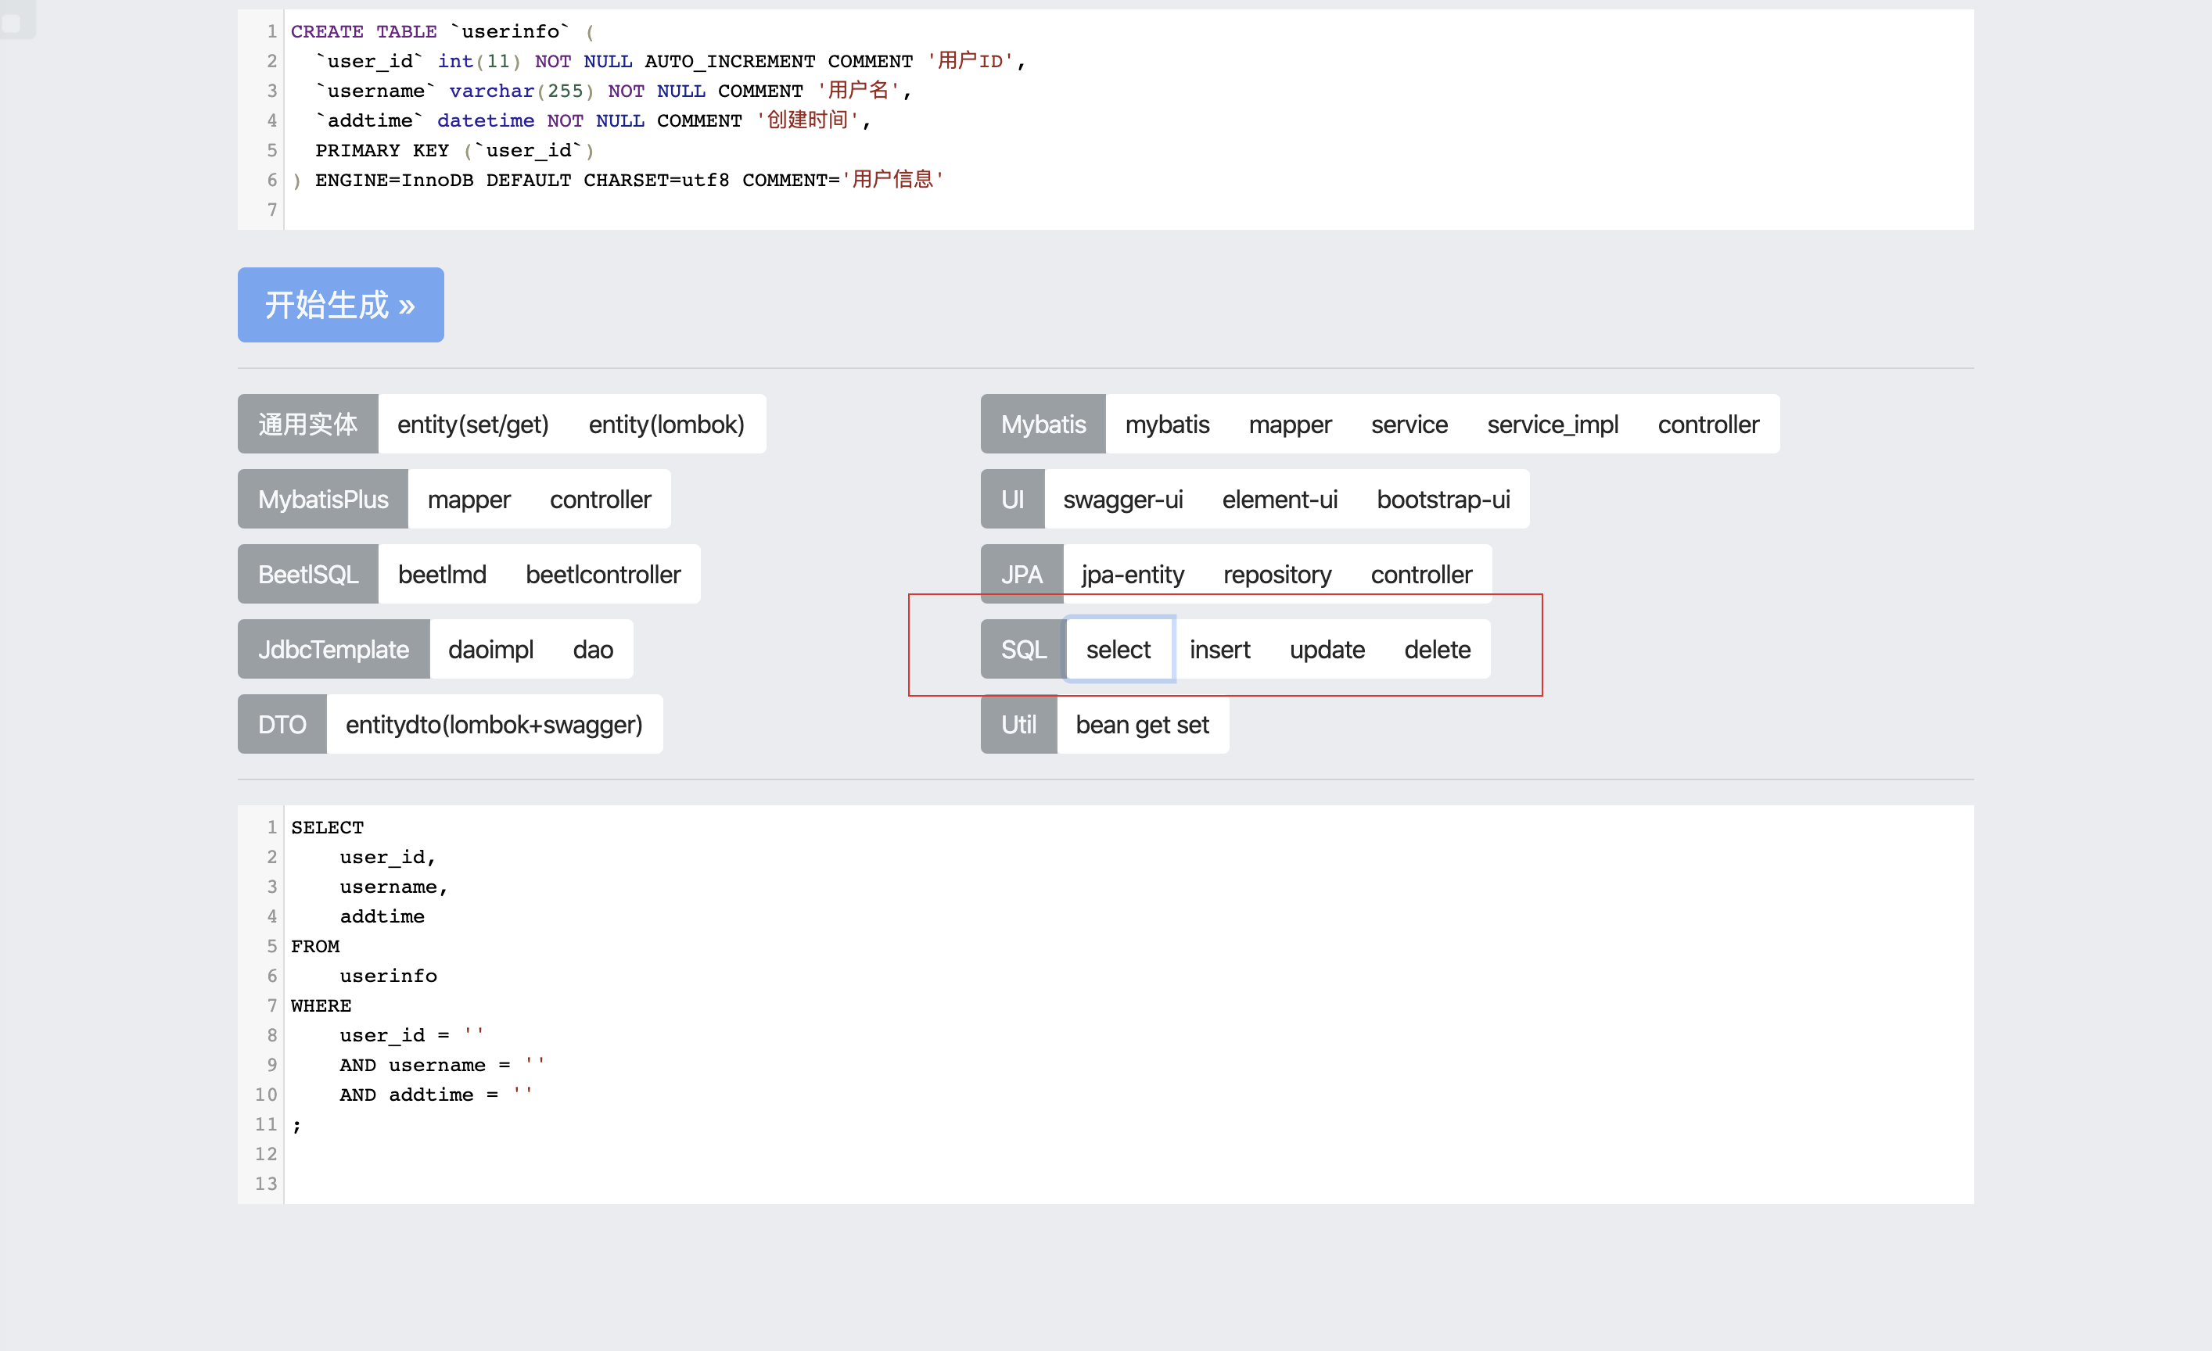Select the repository template
This screenshot has height=1351, width=2212.
click(x=1277, y=574)
